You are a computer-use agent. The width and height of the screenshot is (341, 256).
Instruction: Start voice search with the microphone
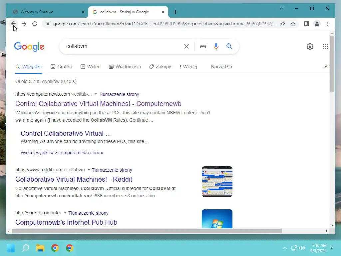point(216,46)
